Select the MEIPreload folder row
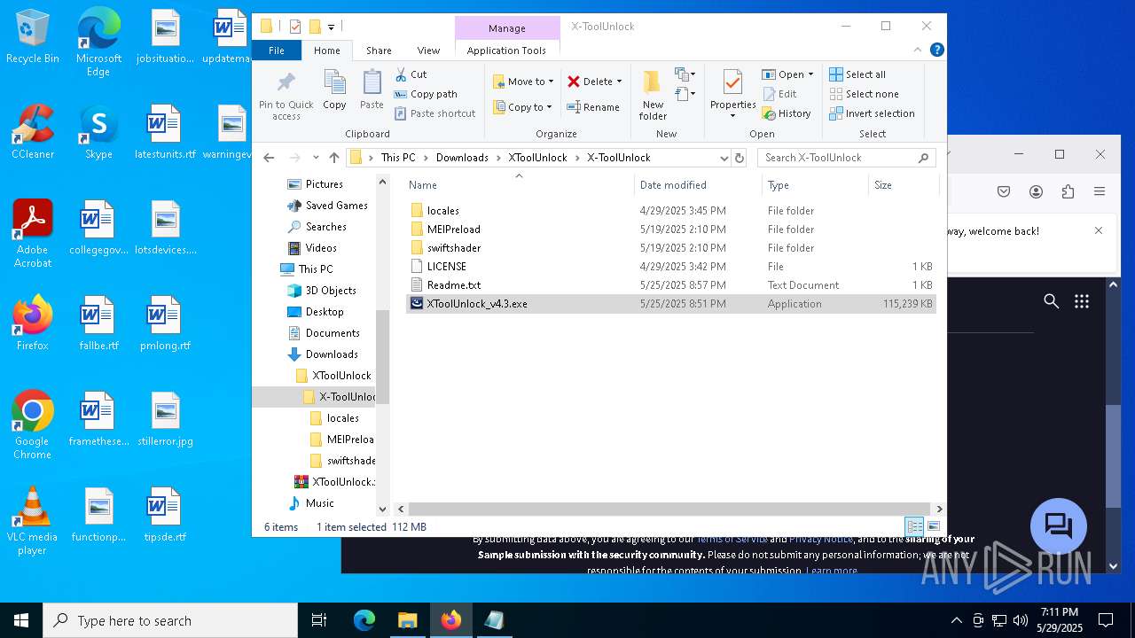Image resolution: width=1135 pixels, height=638 pixels. (671, 230)
